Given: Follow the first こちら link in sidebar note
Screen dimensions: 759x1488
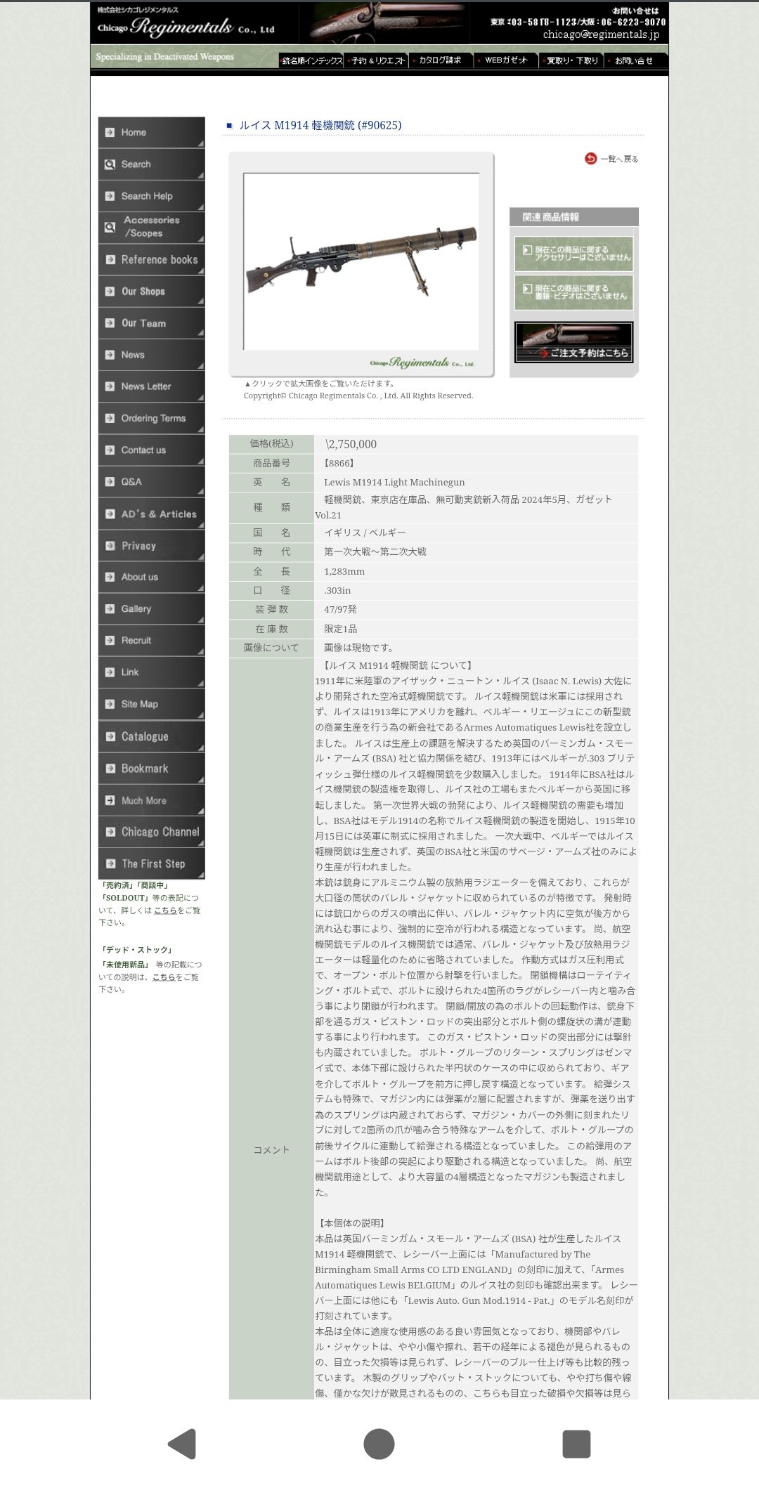Looking at the screenshot, I should (x=165, y=911).
